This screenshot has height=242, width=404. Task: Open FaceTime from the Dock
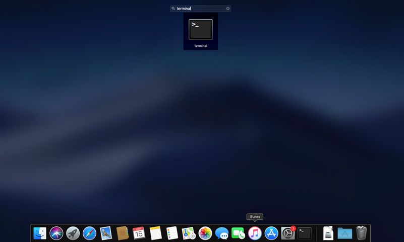click(x=238, y=233)
